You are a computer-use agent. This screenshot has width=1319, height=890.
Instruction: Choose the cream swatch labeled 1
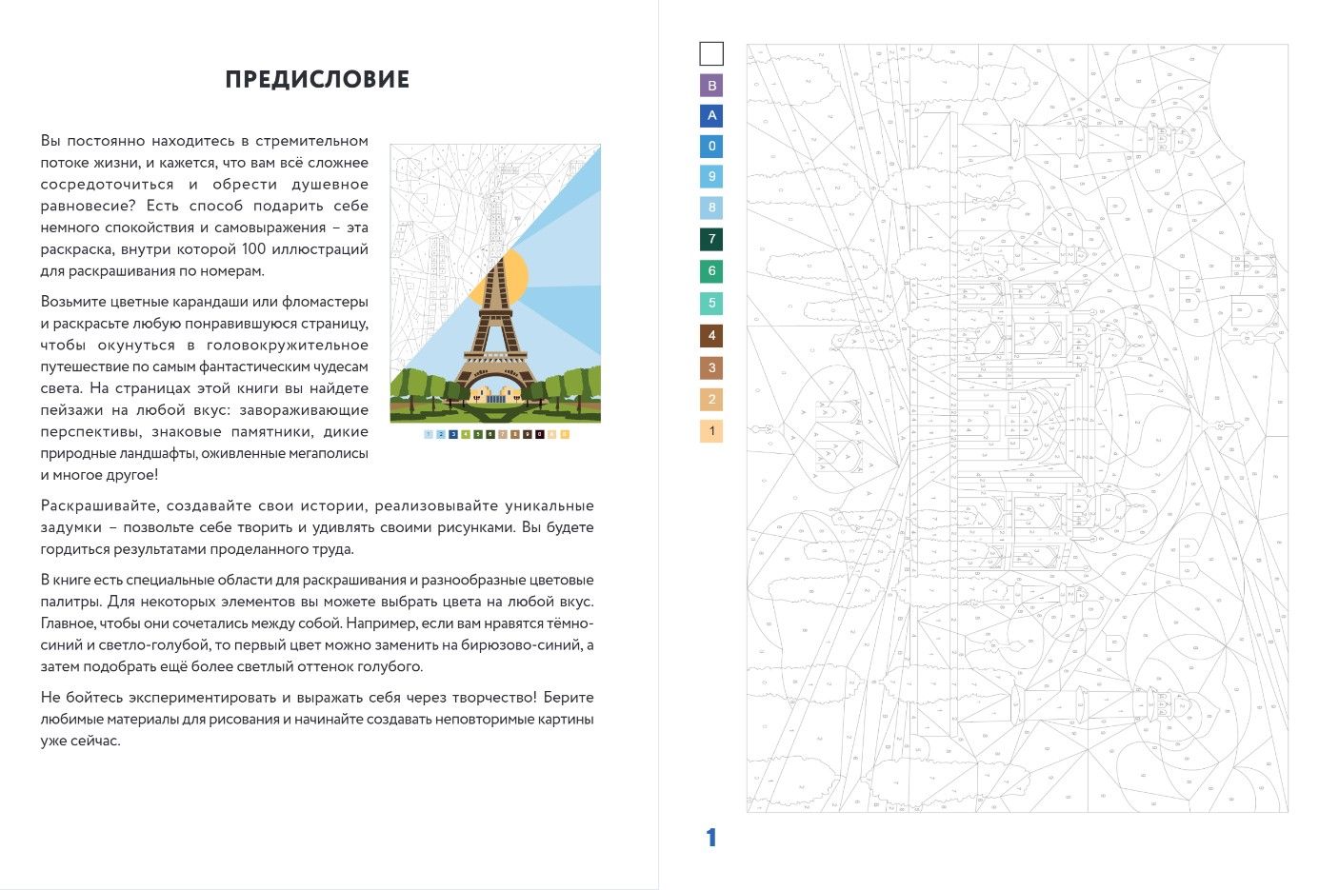pos(711,431)
